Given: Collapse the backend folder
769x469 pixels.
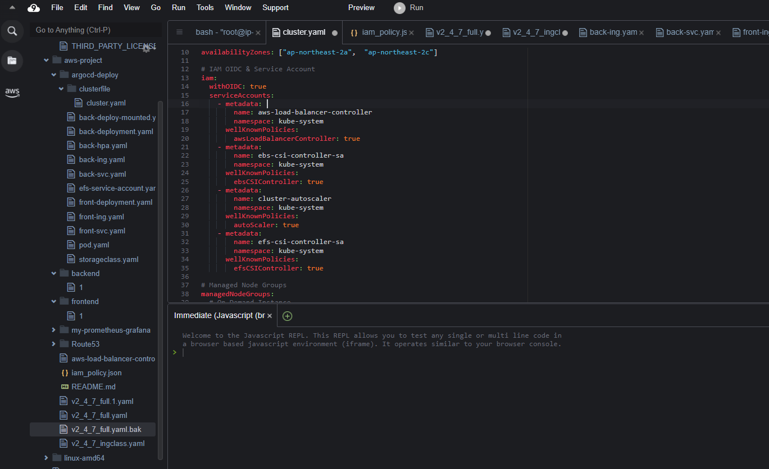Looking at the screenshot, I should pyautogui.click(x=54, y=273).
